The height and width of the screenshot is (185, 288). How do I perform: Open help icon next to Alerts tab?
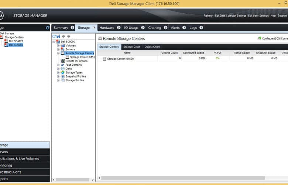(x=184, y=28)
